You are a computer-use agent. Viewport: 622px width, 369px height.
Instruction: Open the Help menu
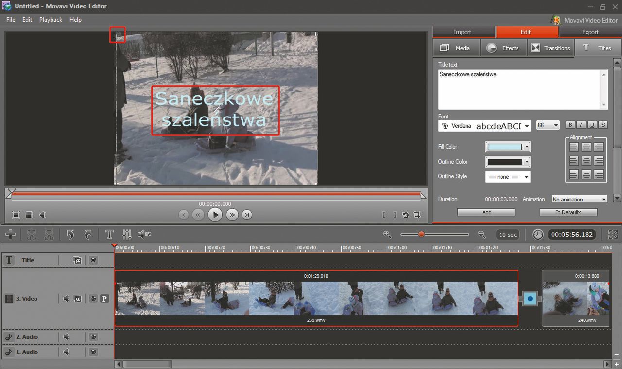click(x=75, y=20)
